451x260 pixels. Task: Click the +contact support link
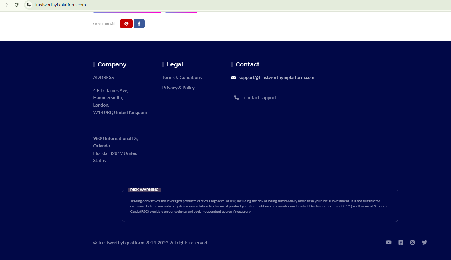coord(259,98)
